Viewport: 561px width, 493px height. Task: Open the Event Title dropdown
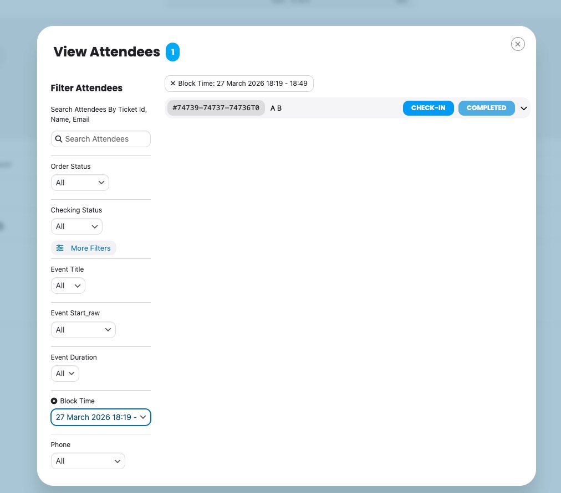pyautogui.click(x=68, y=286)
